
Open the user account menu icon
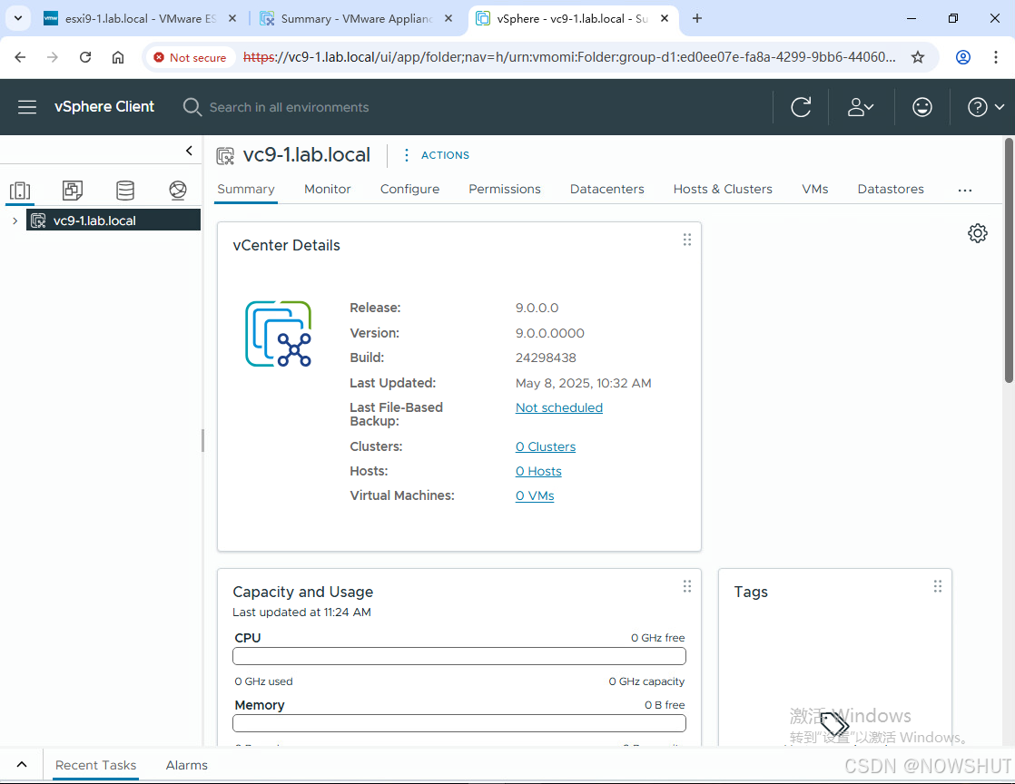pos(861,107)
